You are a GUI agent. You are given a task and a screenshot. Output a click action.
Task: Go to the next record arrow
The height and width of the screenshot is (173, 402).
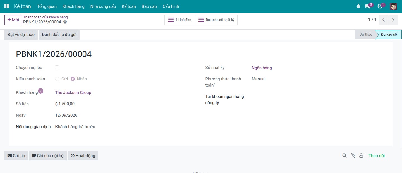393,20
